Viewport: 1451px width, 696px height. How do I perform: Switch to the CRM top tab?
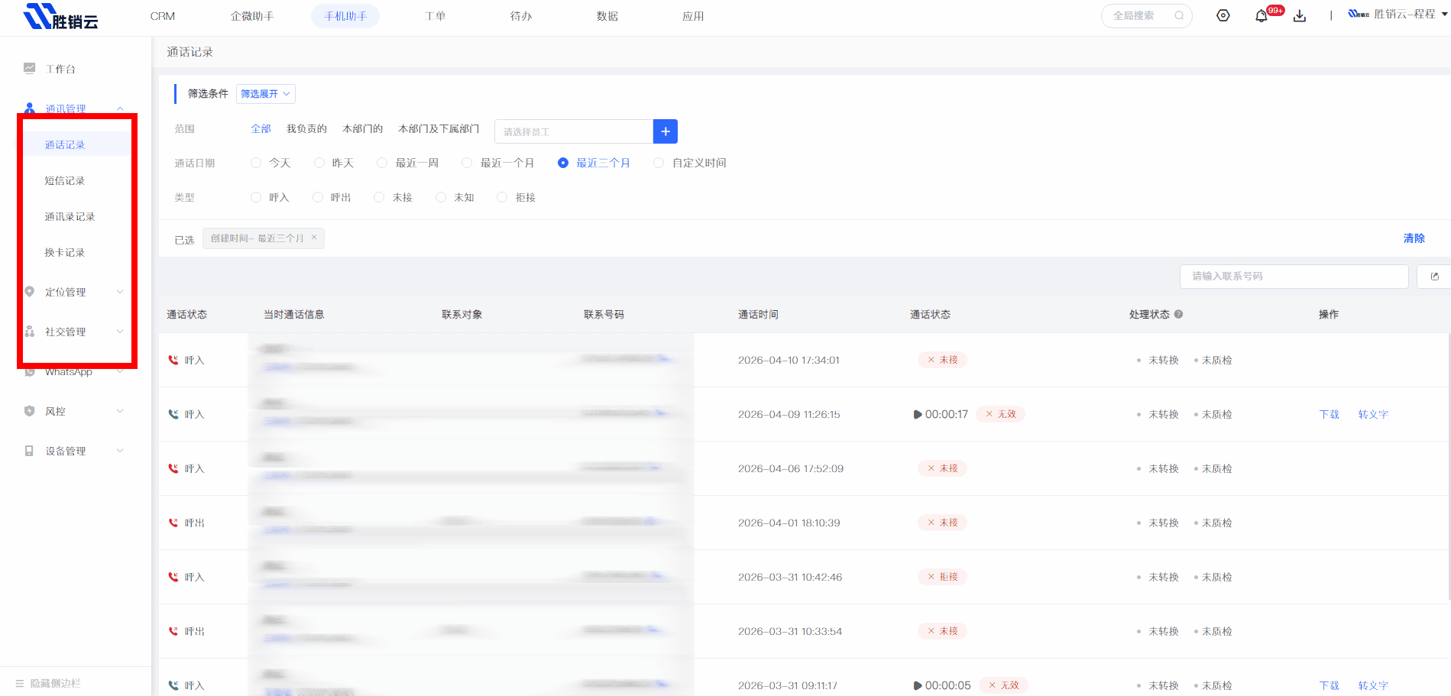click(x=163, y=16)
